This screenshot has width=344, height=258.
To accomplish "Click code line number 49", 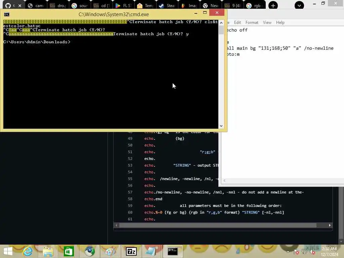I will [x=130, y=138].
